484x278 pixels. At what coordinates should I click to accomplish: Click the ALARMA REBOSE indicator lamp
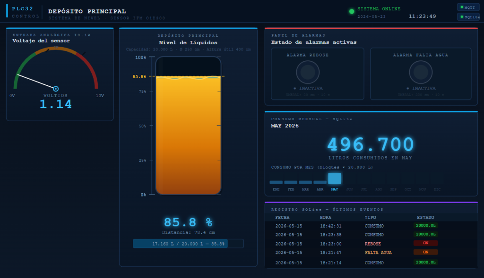(308, 73)
